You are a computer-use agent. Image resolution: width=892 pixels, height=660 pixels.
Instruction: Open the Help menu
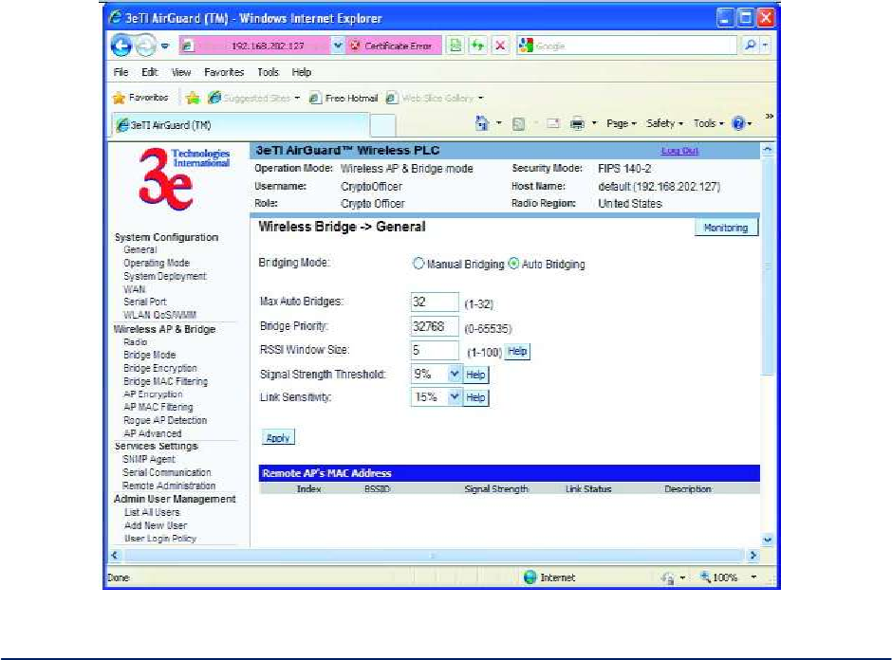click(302, 72)
